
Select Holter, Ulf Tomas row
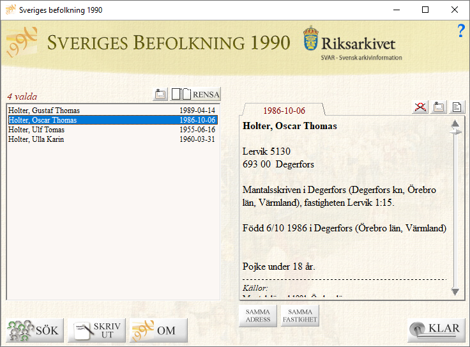click(x=112, y=130)
